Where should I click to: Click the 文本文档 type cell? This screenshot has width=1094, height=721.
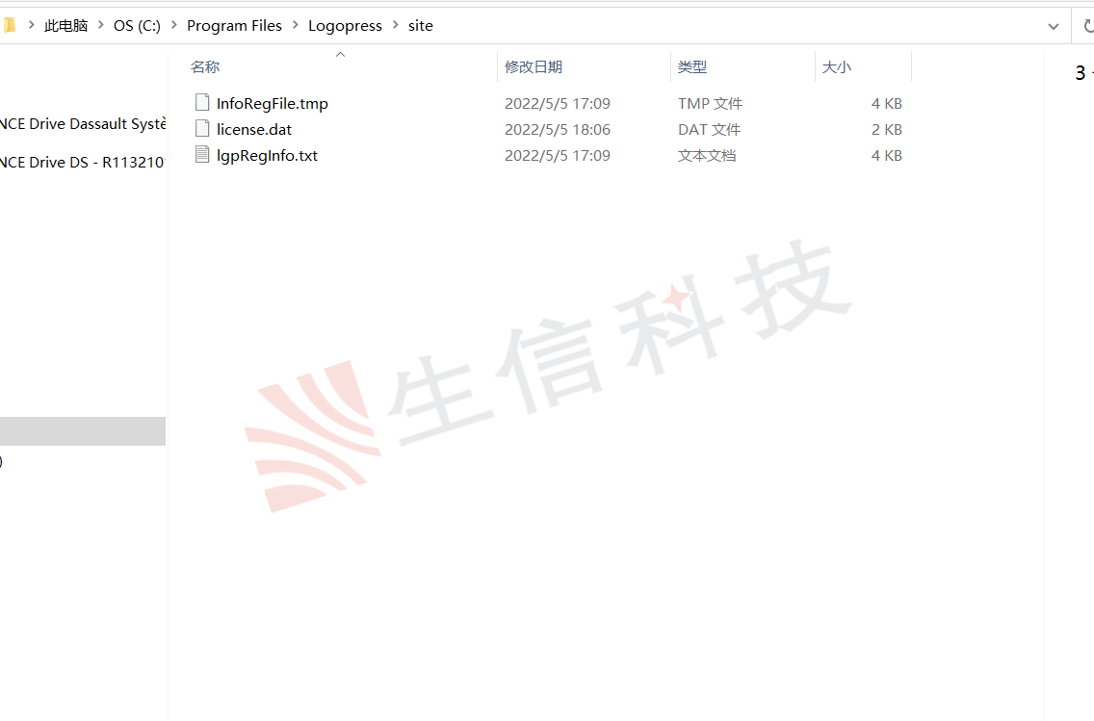[x=707, y=156]
